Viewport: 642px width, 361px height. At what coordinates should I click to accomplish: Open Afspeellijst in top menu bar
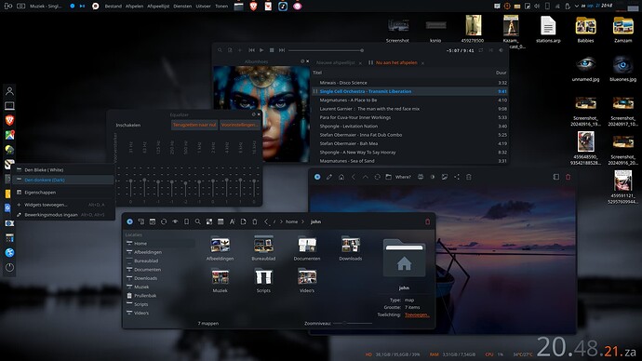point(158,7)
